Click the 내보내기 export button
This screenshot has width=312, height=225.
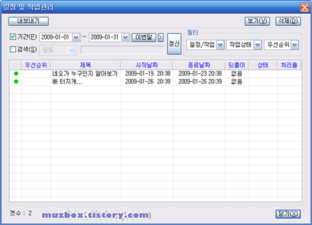click(29, 21)
